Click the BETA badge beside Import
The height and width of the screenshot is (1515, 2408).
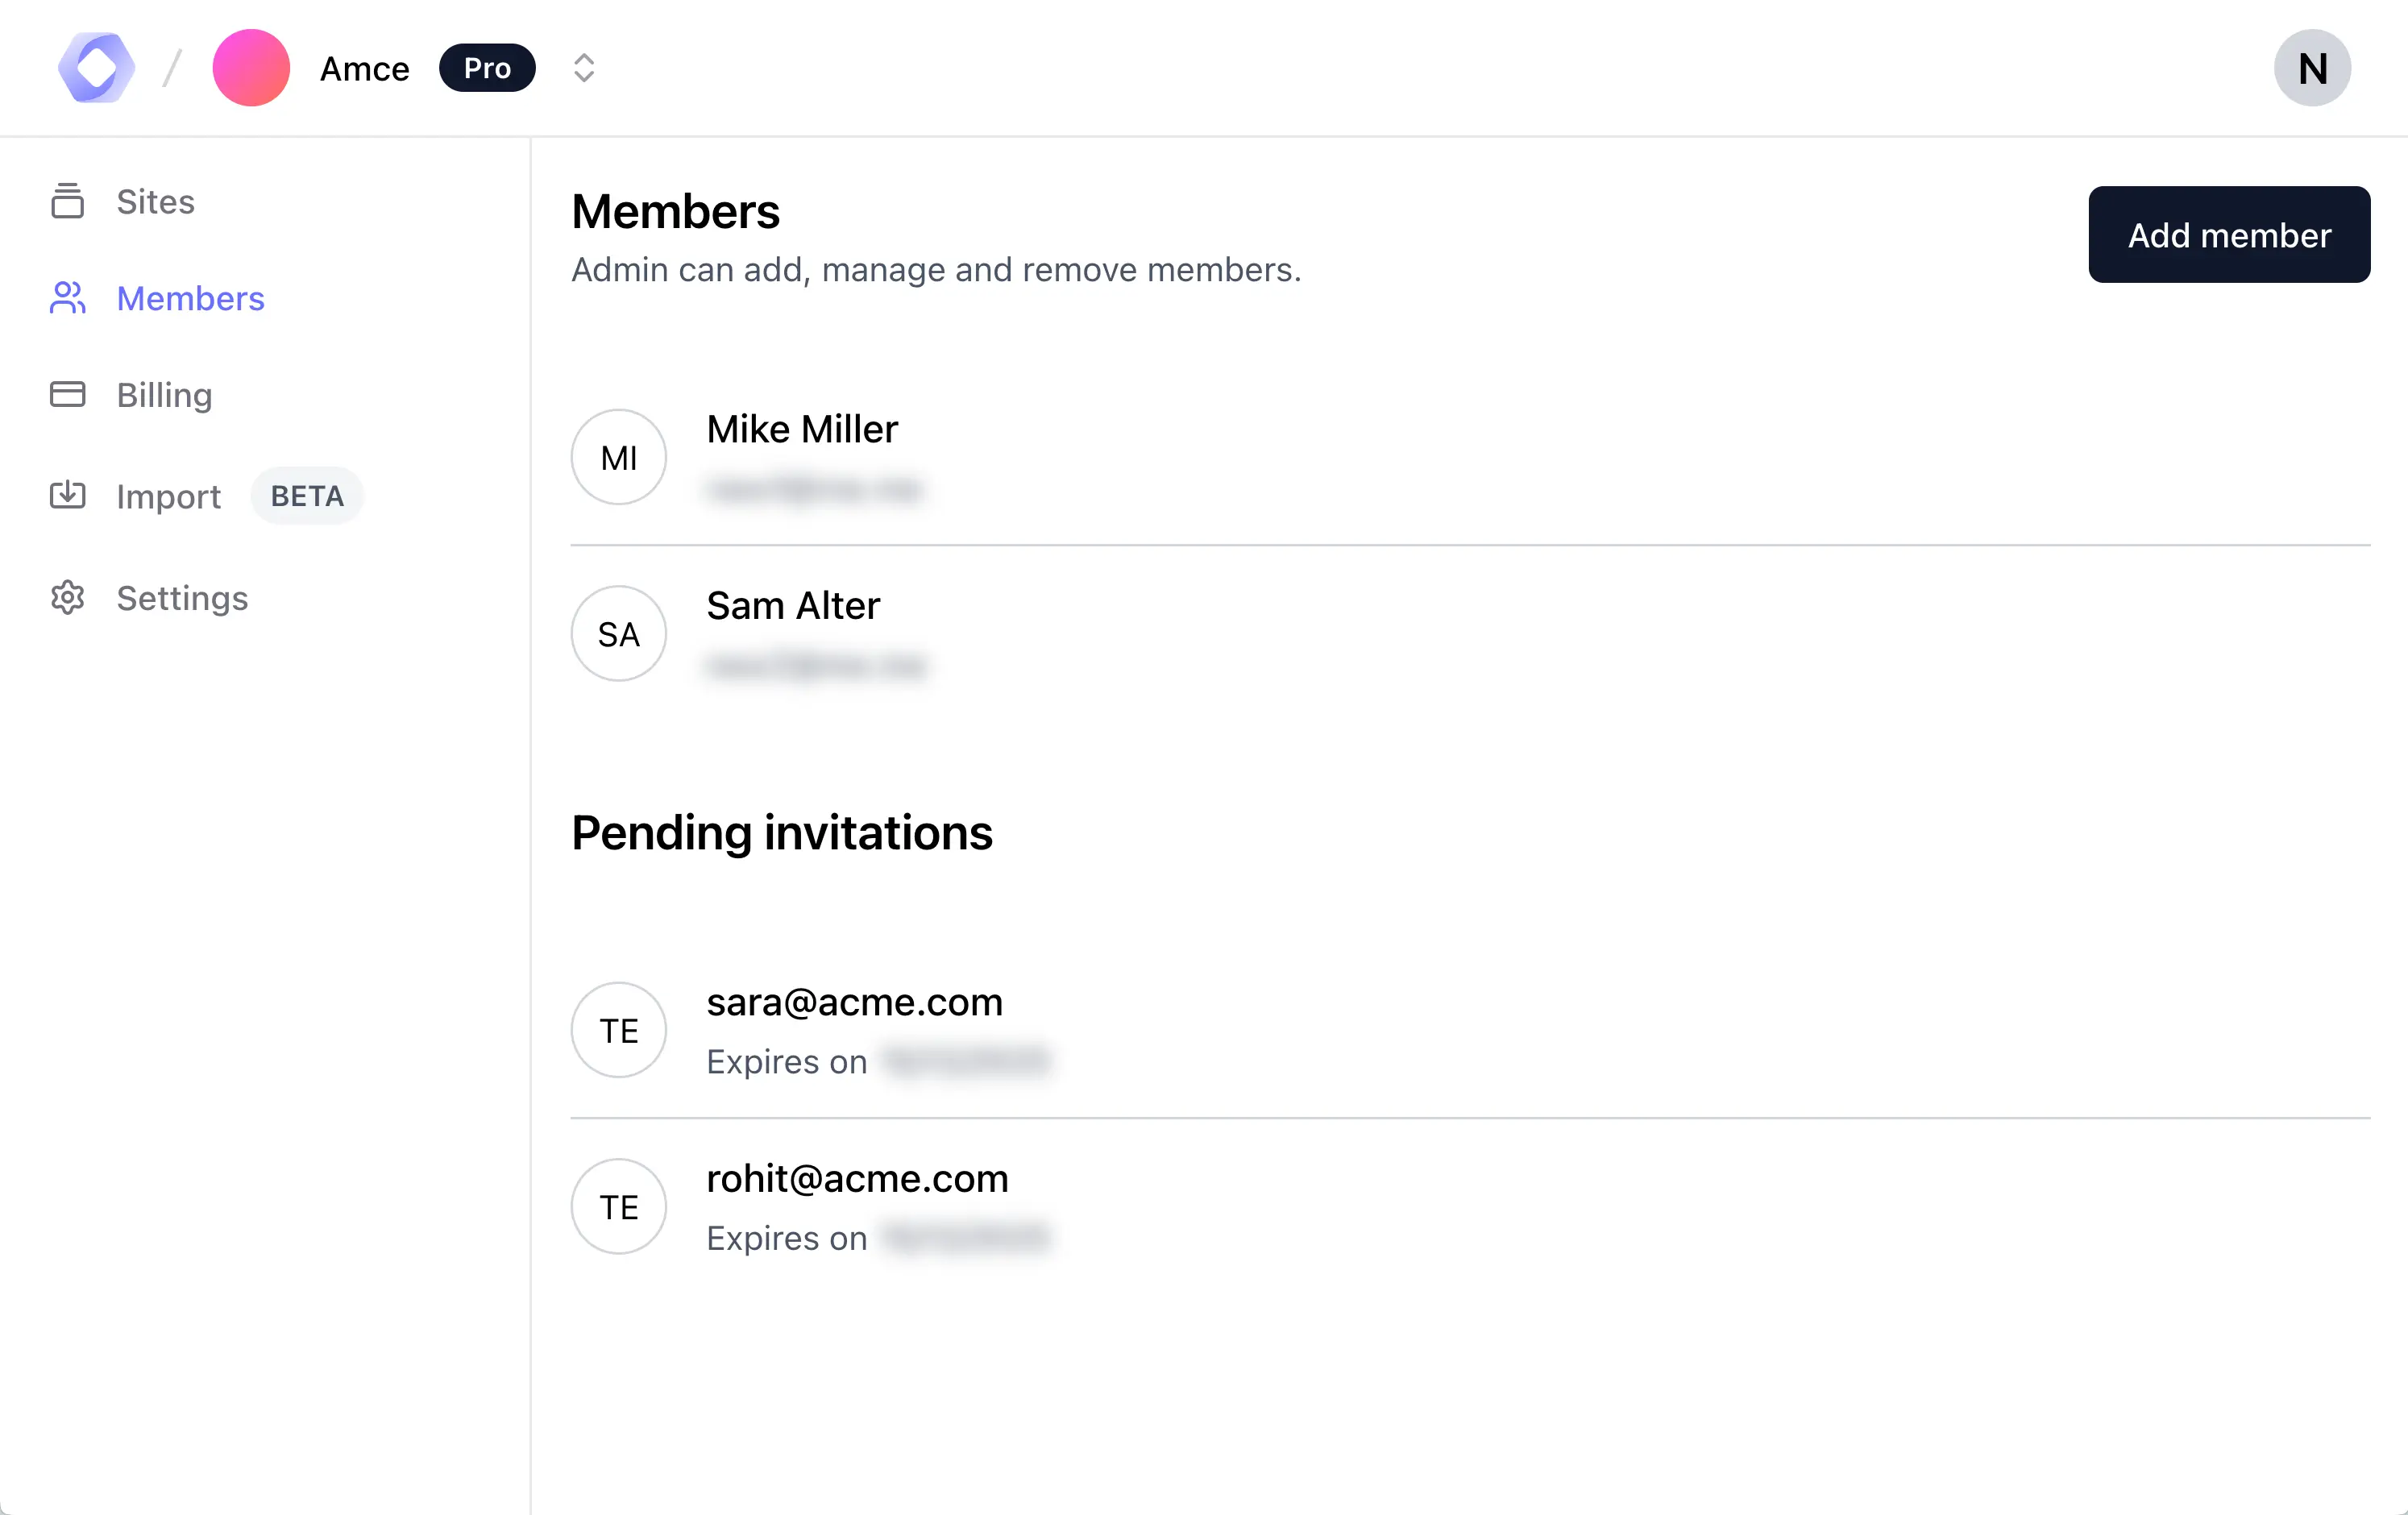(x=307, y=496)
